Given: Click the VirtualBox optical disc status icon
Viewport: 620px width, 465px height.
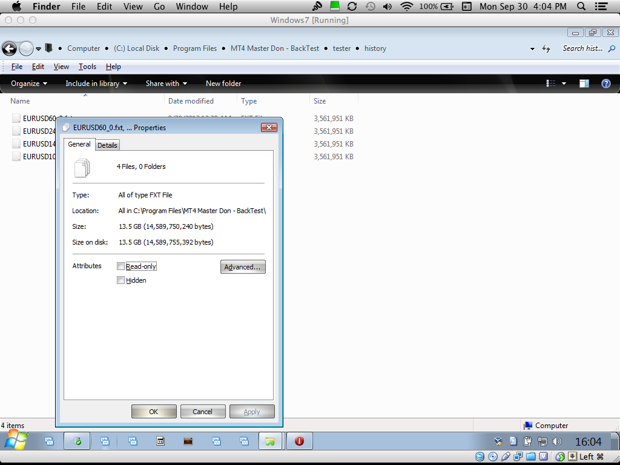Looking at the screenshot, I should point(493,457).
